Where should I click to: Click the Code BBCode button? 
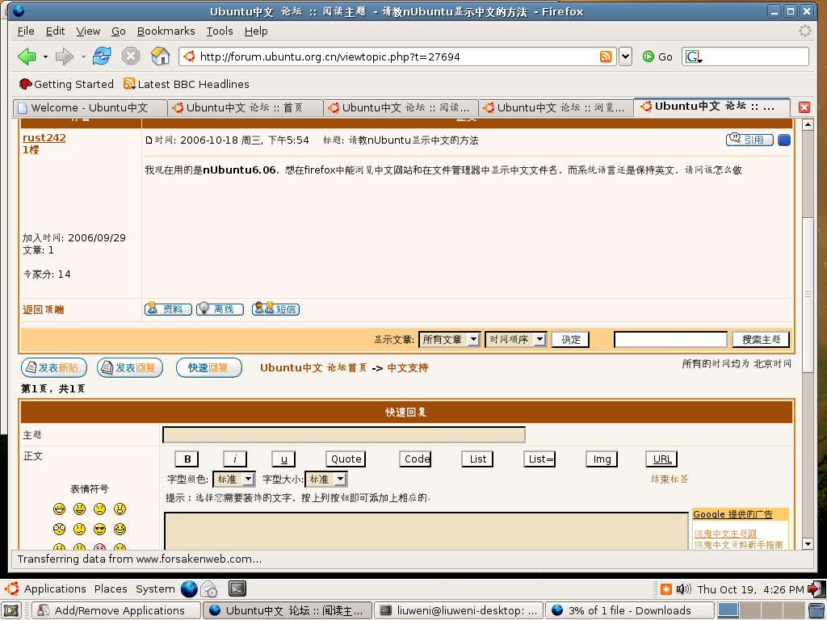click(x=416, y=459)
